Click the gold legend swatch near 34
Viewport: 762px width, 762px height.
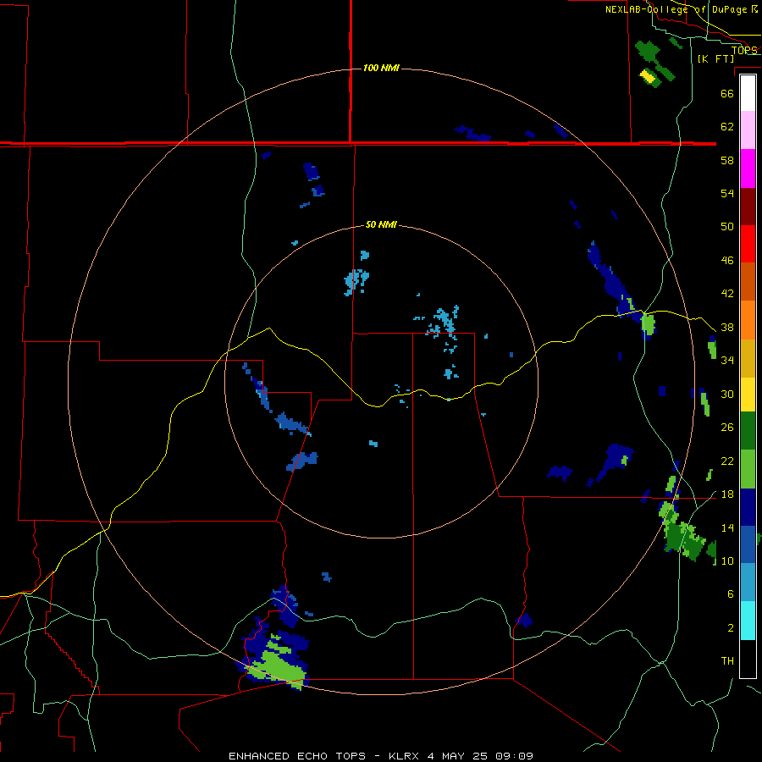(748, 358)
